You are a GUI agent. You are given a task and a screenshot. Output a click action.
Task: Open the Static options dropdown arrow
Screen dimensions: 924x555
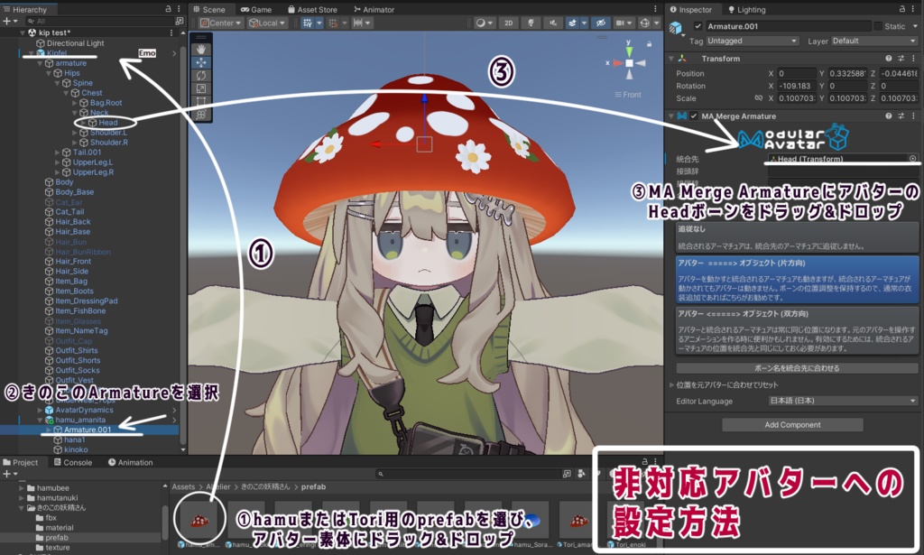click(x=915, y=26)
